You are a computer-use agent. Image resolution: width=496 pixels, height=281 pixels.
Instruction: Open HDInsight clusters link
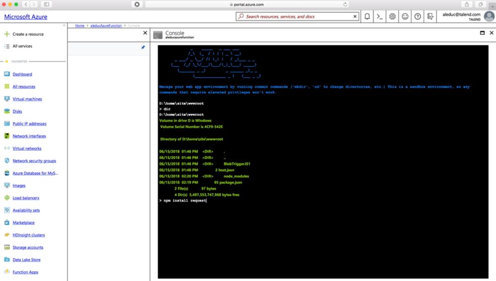click(29, 235)
